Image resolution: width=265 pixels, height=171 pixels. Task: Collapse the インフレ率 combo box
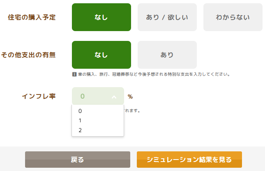pos(98,96)
